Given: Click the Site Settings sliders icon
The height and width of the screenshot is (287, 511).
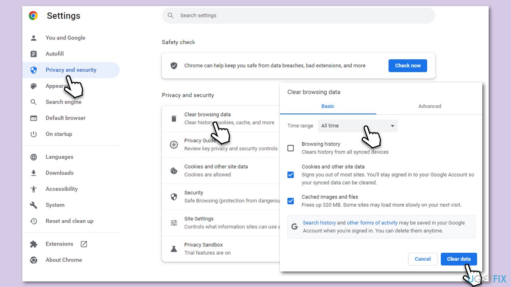Looking at the screenshot, I should point(174,223).
